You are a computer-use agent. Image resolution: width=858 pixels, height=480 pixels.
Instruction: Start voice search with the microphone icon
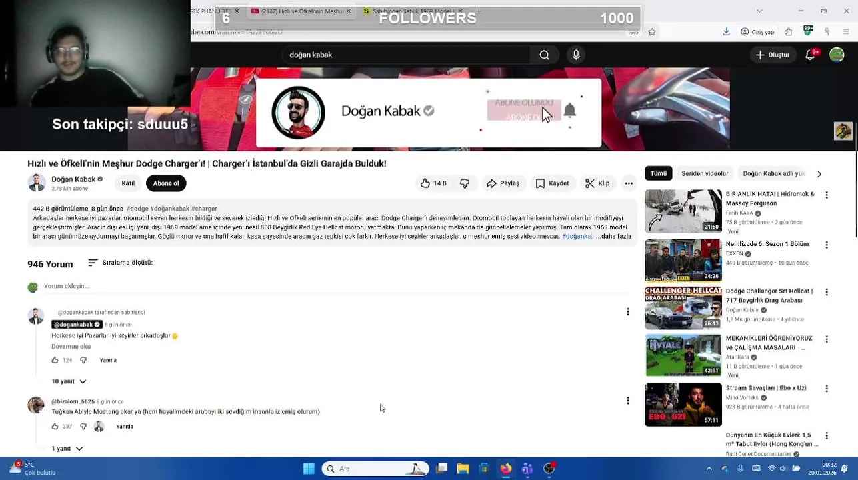pyautogui.click(x=576, y=55)
